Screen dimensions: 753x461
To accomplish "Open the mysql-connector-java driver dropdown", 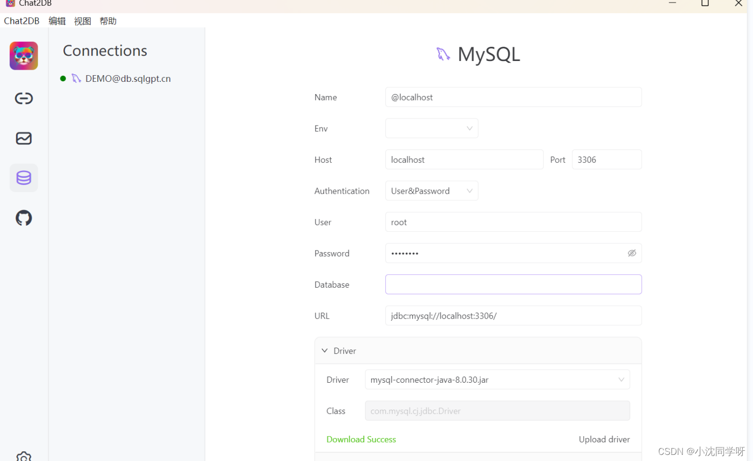I will 497,380.
